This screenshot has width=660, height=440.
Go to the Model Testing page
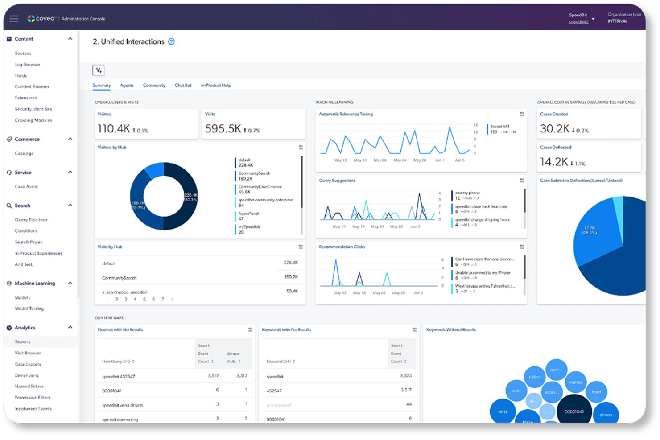pyautogui.click(x=29, y=308)
